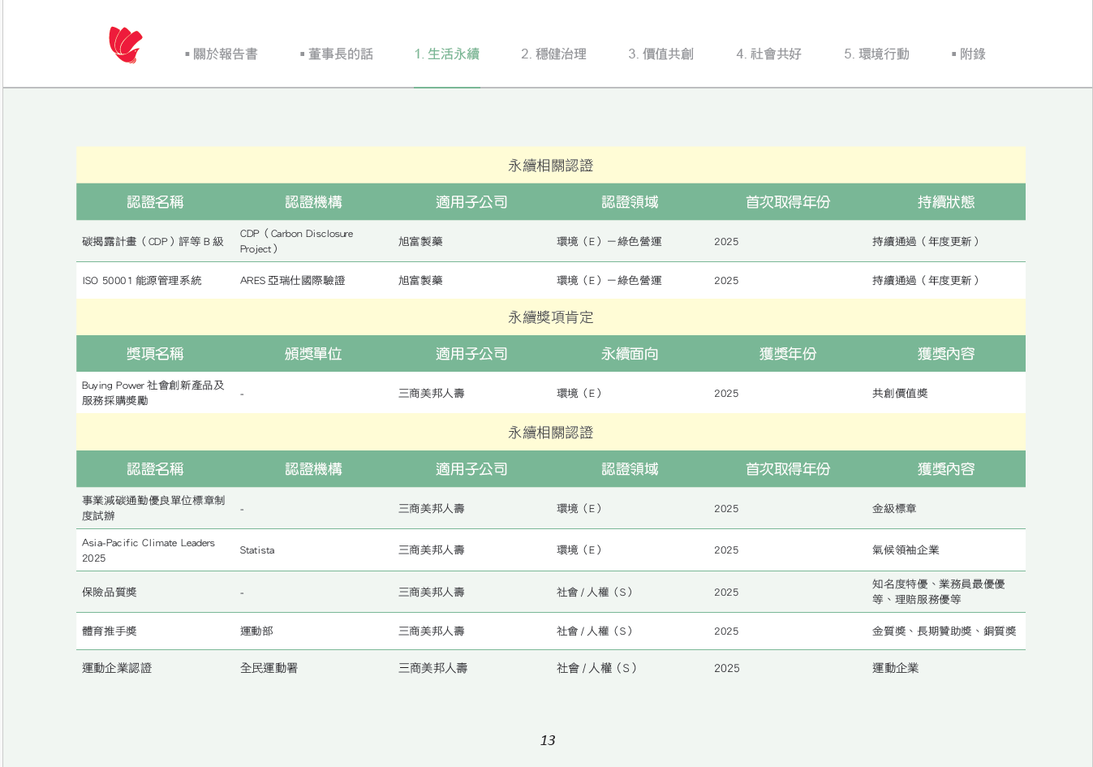Select the 金質獎、長期贊助獎、銅質獎 cell
This screenshot has height=767, width=1093.
(945, 631)
